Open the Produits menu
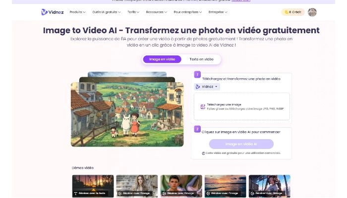Screen dimensions: 347x198 click(x=77, y=12)
